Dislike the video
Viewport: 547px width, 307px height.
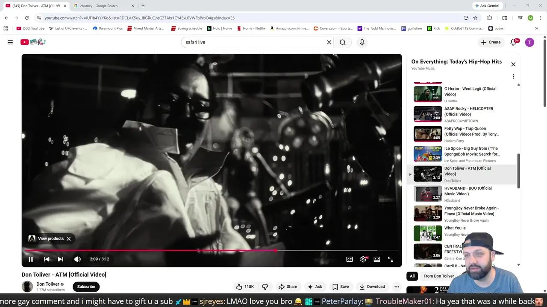point(265,287)
